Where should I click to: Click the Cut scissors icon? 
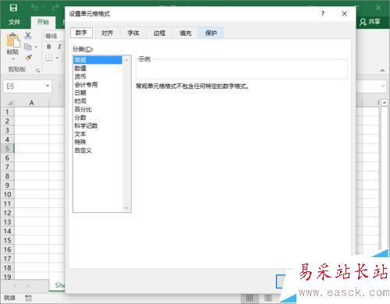(x=28, y=36)
